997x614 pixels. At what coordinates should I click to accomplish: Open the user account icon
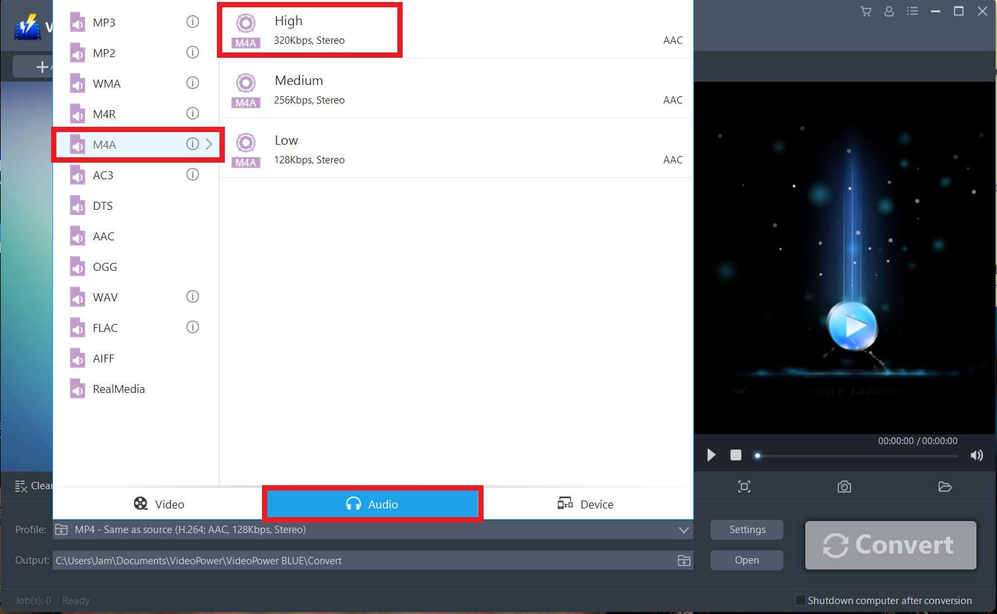pyautogui.click(x=889, y=11)
